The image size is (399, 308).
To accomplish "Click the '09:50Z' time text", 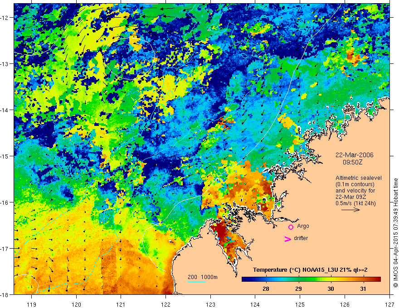I will (352, 162).
